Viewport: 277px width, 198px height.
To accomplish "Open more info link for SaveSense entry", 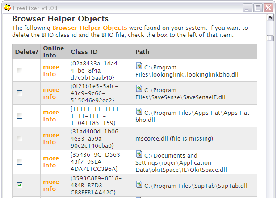I will pos(51,93).
